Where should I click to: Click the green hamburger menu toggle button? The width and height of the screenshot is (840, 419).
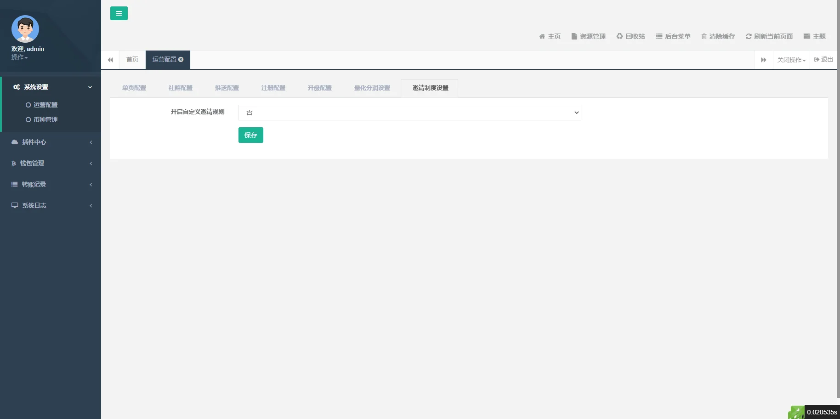point(119,13)
